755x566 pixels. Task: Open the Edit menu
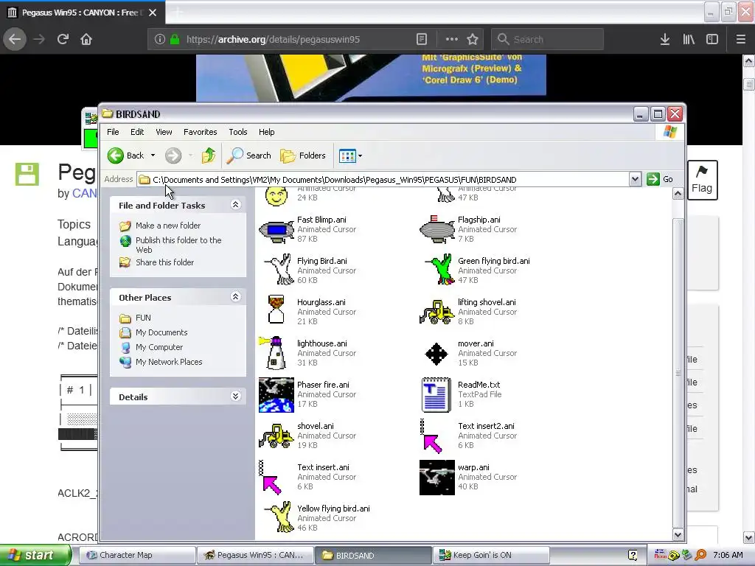(x=137, y=132)
